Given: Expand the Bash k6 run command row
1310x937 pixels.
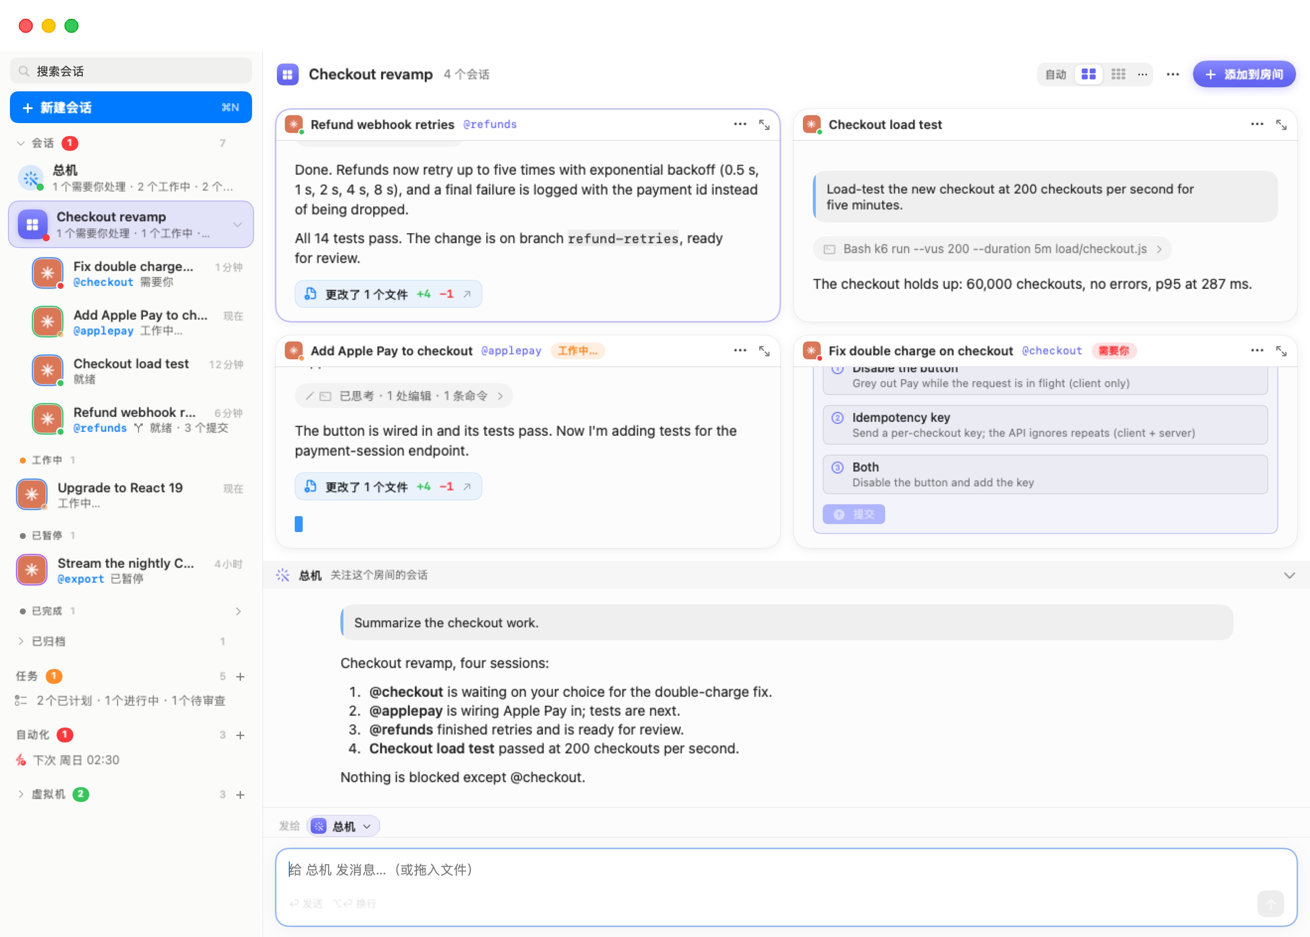Looking at the screenshot, I should pyautogui.click(x=992, y=249).
